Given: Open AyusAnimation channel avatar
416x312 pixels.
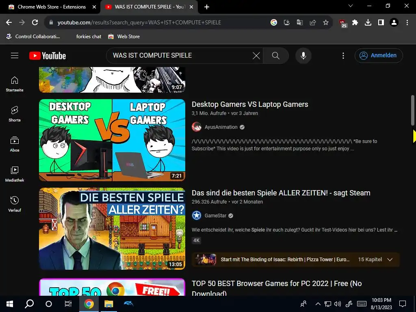Looking at the screenshot, I should (197, 127).
